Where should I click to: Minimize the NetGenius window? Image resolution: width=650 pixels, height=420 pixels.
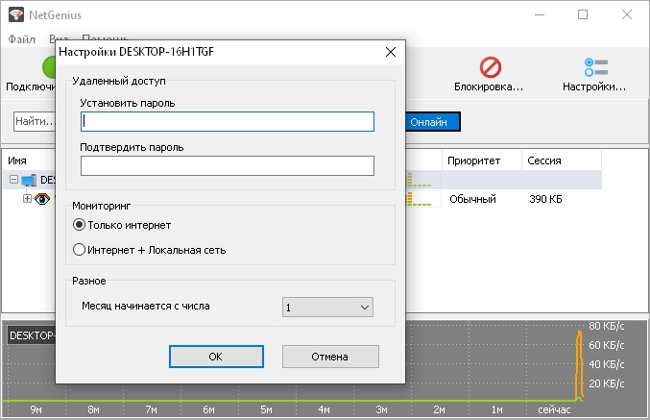(x=540, y=15)
